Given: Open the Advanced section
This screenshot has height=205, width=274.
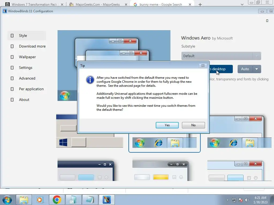Looking at the screenshot, I should [27, 78].
